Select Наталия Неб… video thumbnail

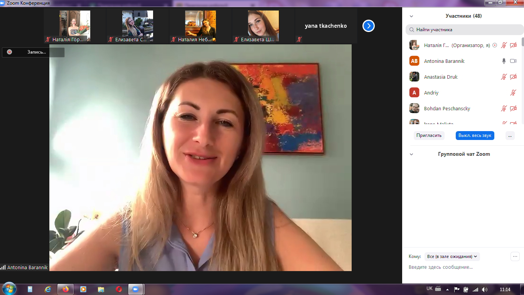point(201,26)
